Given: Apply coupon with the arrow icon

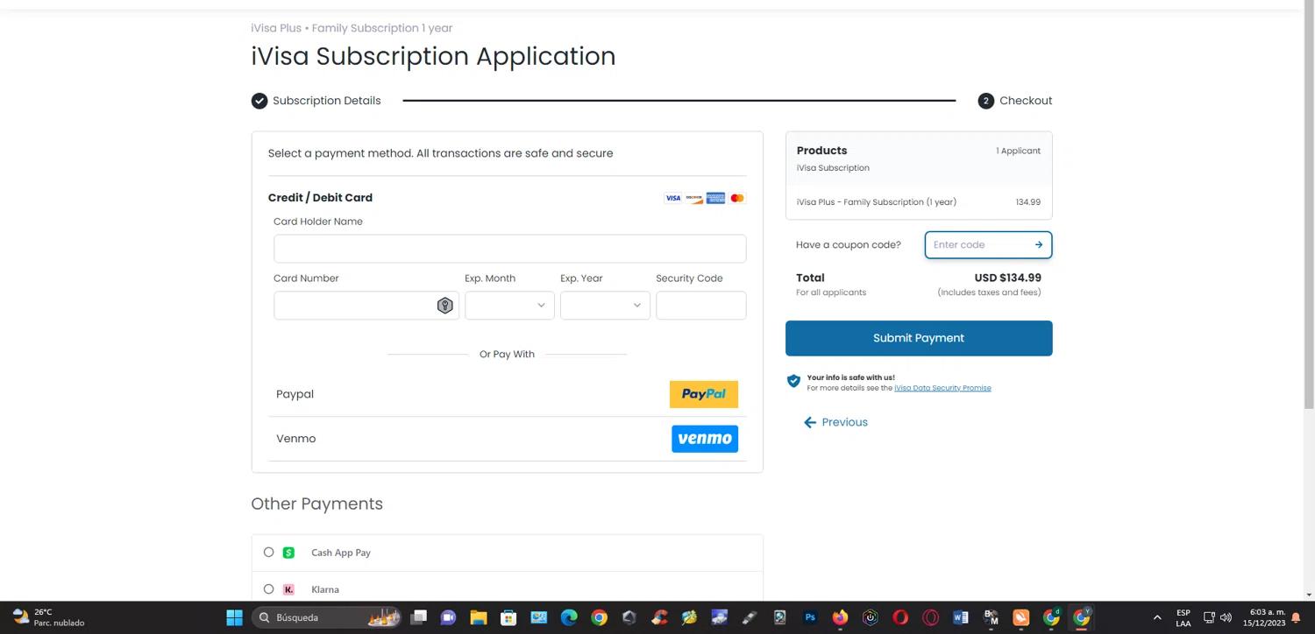Looking at the screenshot, I should click(x=1038, y=245).
